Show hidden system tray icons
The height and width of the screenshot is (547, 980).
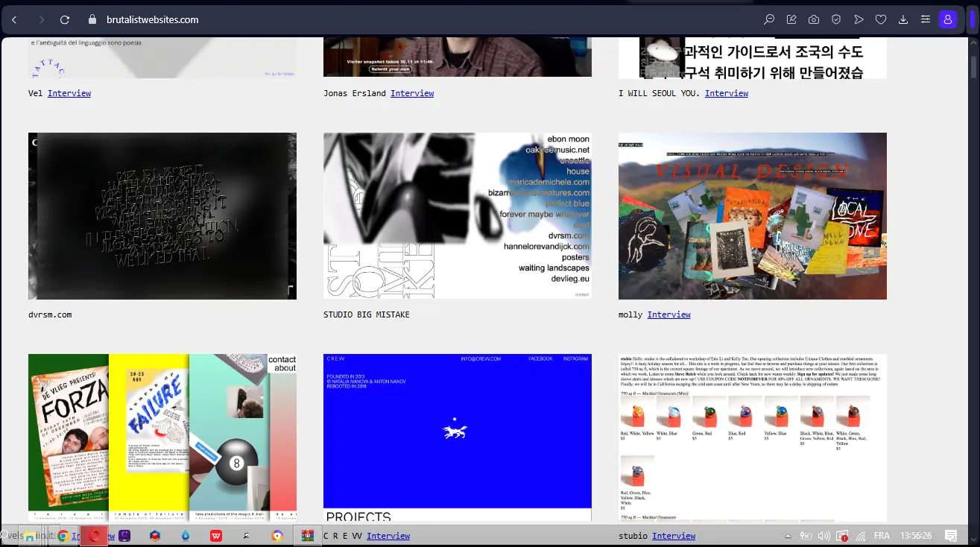point(788,536)
